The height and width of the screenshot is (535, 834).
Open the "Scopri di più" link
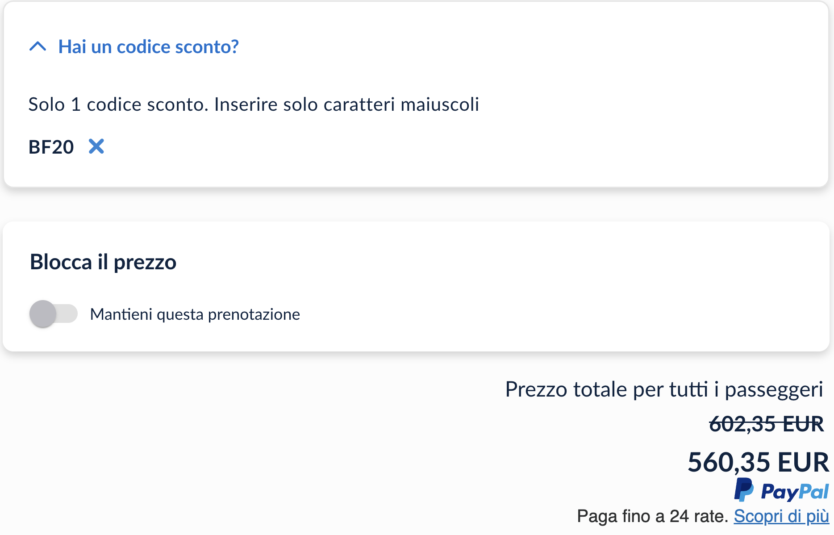coord(781,516)
